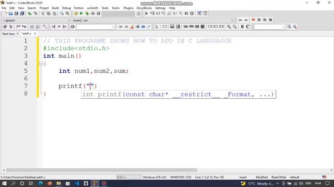Jump forward in navigation history
Viewport: 334px width, 187px height.
click(246, 20)
